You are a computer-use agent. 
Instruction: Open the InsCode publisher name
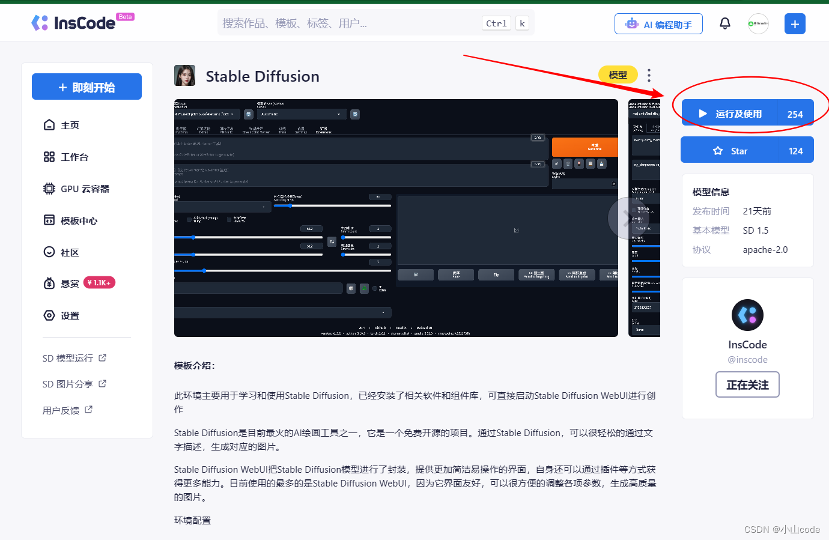tap(747, 345)
